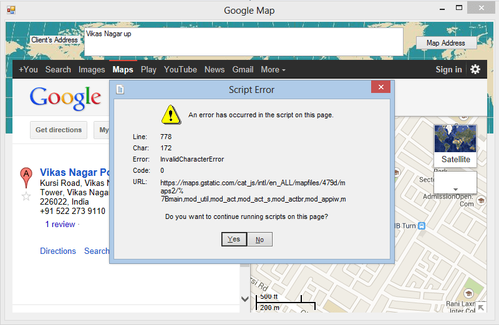Click the Script Error document icon
The image size is (499, 325).
coord(120,89)
